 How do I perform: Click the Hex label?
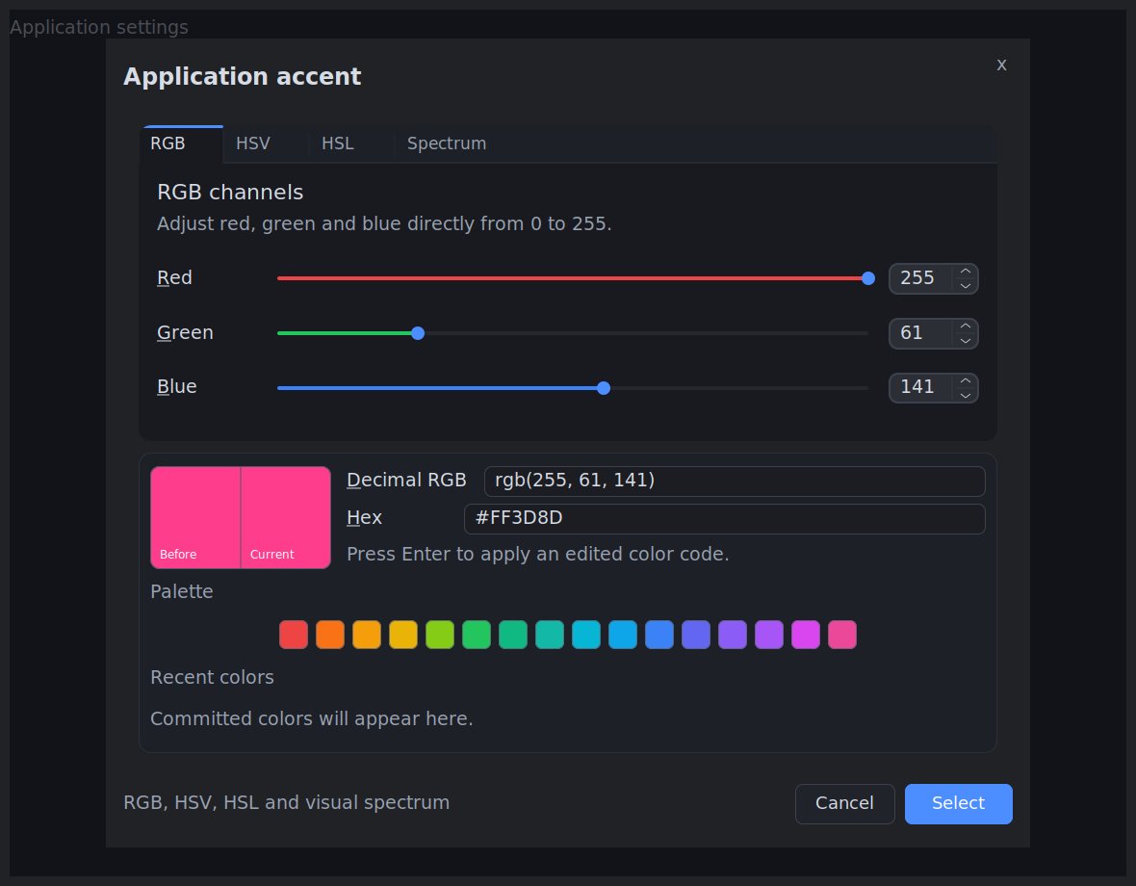pyautogui.click(x=365, y=518)
